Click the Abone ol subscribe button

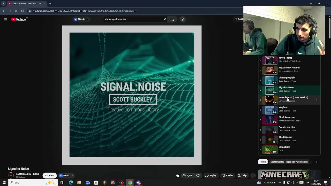[50, 176]
